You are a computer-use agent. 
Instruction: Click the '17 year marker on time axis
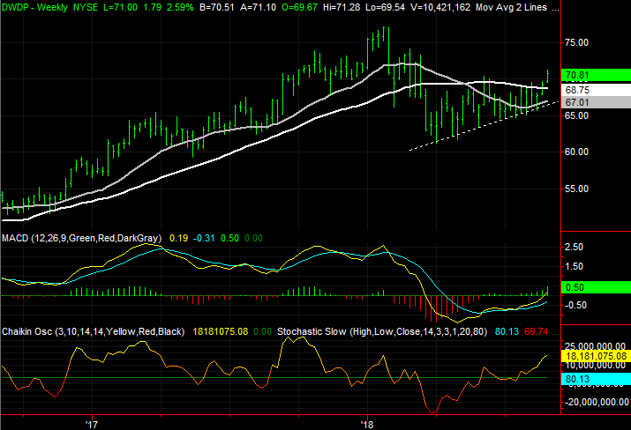point(90,423)
